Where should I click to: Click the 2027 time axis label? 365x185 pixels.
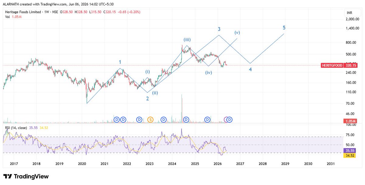coord(240,164)
